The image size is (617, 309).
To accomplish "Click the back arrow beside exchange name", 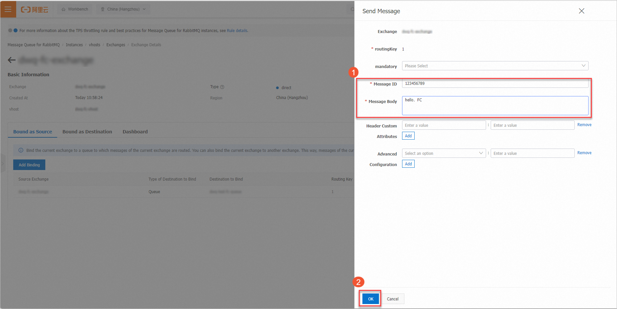I will coord(12,60).
